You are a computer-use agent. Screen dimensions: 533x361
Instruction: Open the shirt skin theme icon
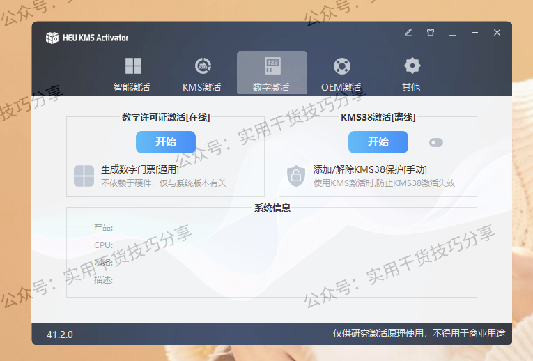tap(431, 32)
